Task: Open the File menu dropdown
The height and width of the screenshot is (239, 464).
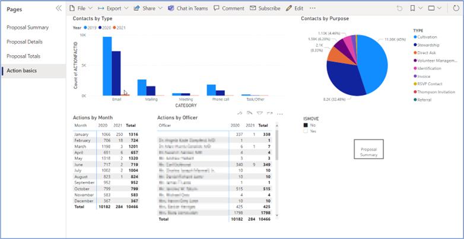Action: coord(81,8)
